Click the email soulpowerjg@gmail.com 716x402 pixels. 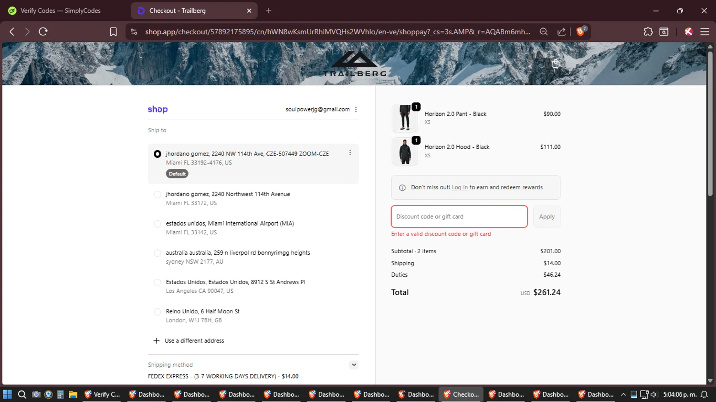317,109
